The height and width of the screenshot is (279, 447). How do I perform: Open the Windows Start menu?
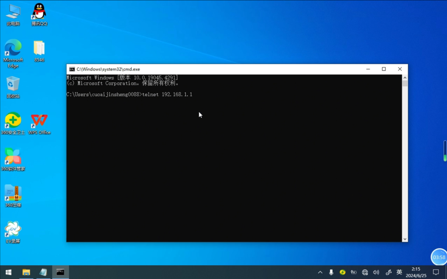(x=8, y=272)
